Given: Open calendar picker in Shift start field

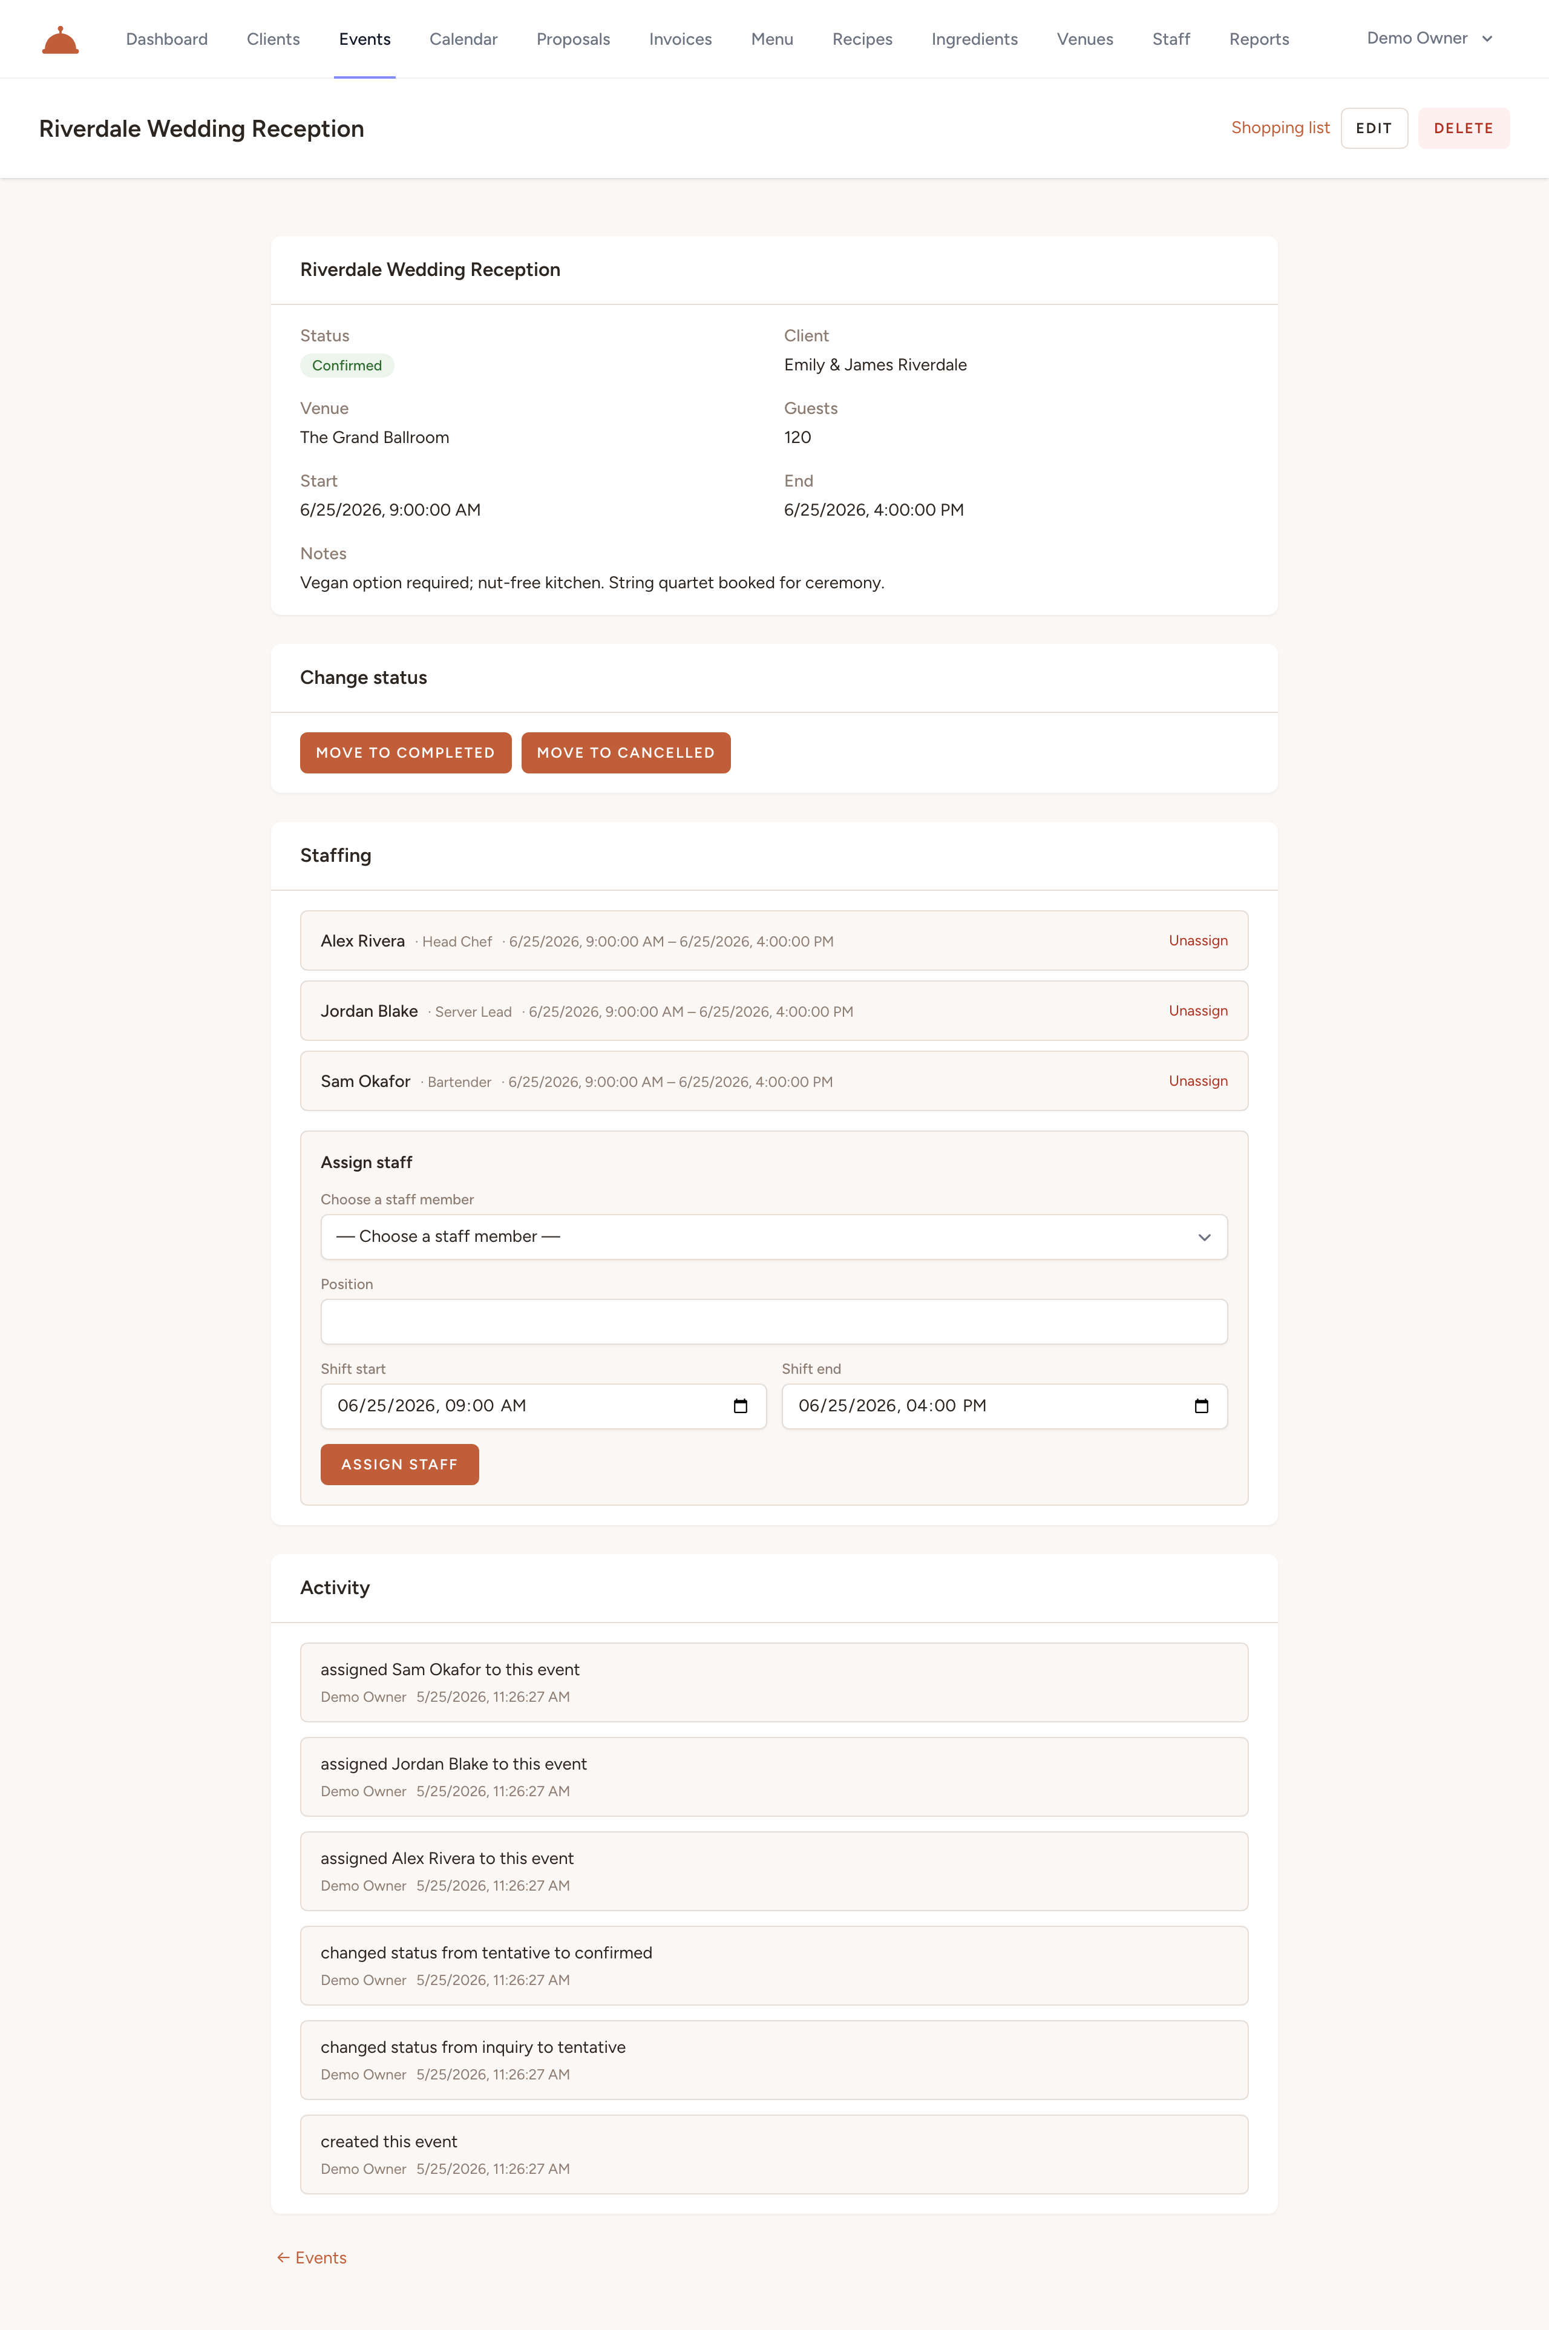Looking at the screenshot, I should click(740, 1406).
